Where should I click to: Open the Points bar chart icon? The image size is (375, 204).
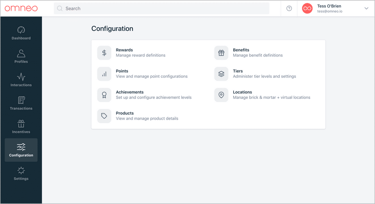point(104,74)
